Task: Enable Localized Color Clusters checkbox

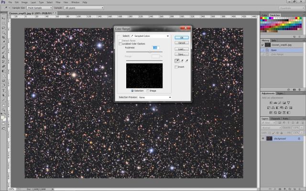Action: pyautogui.click(x=120, y=44)
